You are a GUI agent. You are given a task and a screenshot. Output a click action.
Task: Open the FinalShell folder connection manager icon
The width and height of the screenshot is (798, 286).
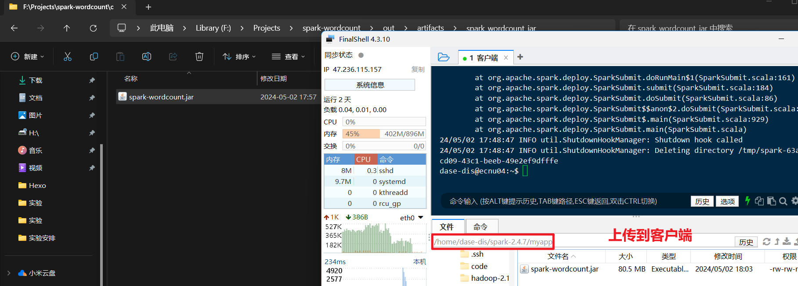click(x=444, y=57)
